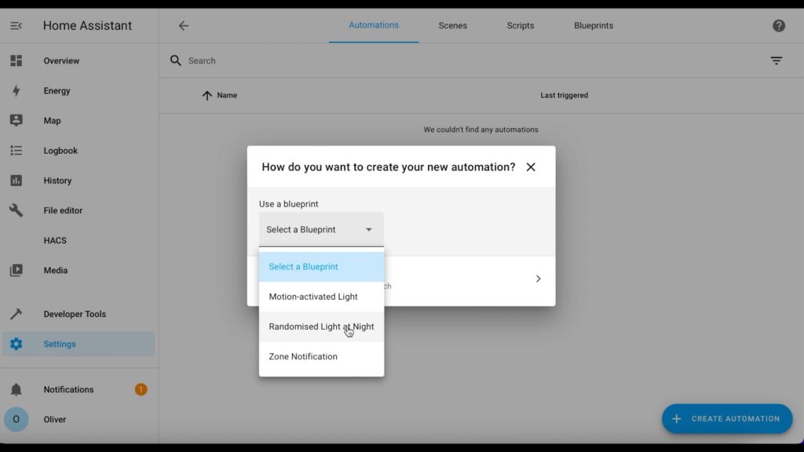Click the Name column sort arrow
Screen dimensions: 804x452
206,95
